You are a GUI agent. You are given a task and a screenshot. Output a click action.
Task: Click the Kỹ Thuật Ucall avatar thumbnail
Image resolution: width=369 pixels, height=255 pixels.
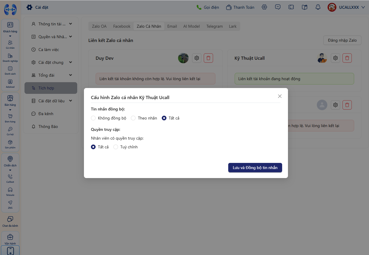pos(322,58)
